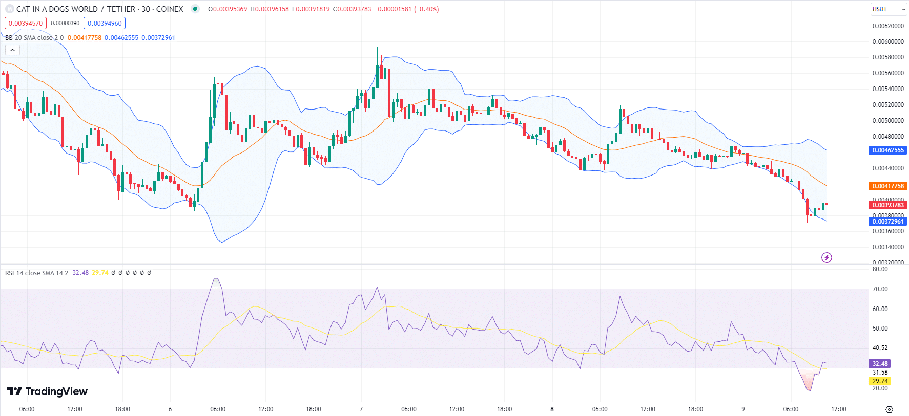Screen dimensions: 909x416
Task: Click the BB lower band label 0.00372961 on the price axis
Action: tap(888, 222)
